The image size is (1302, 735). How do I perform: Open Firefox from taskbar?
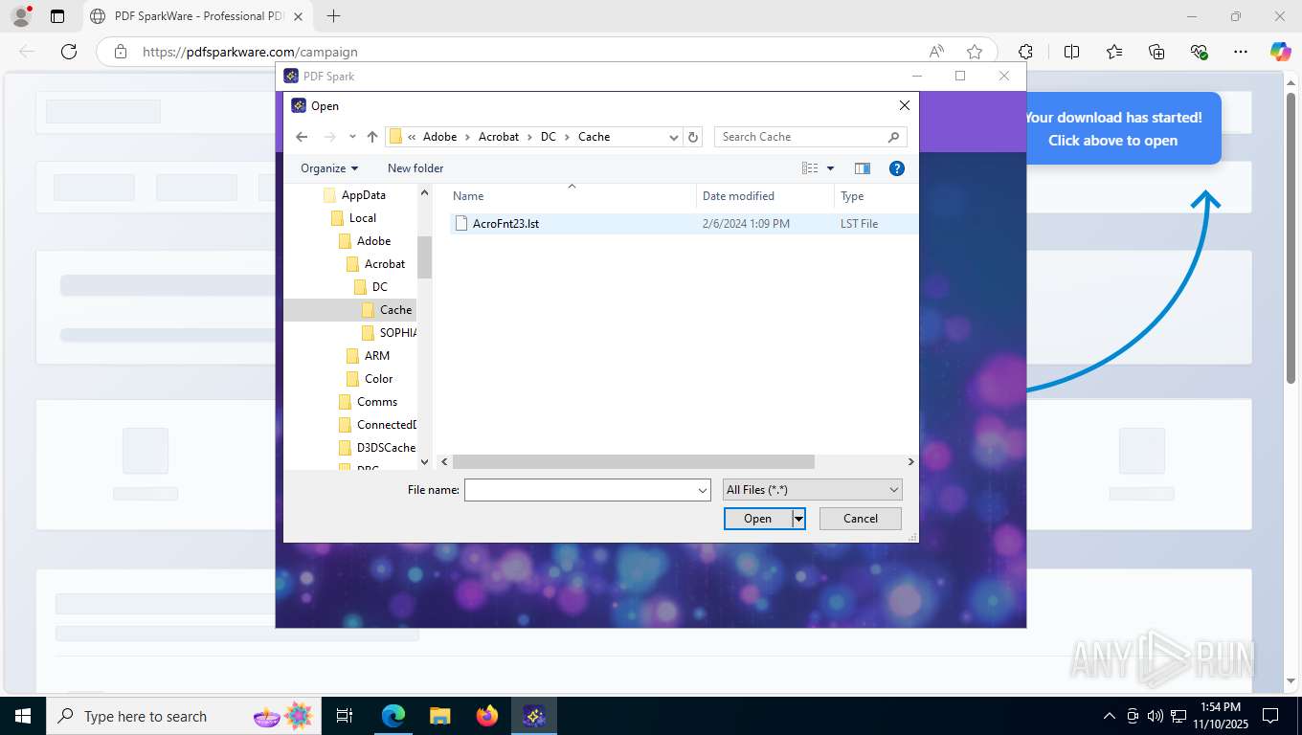[x=487, y=716]
